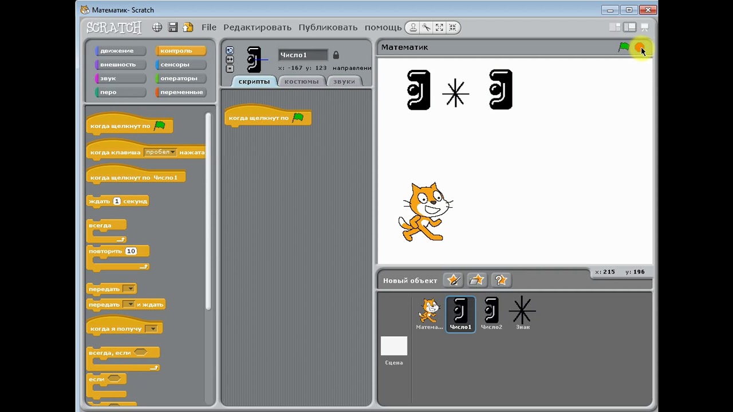Open the Редактировать menu
Image resolution: width=733 pixels, height=412 pixels.
click(257, 27)
